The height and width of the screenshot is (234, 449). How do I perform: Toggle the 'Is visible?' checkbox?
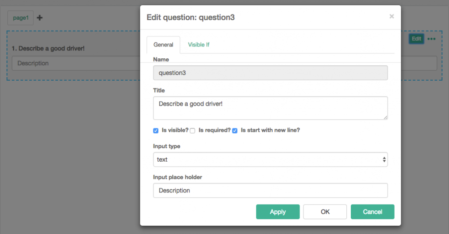[156, 131]
